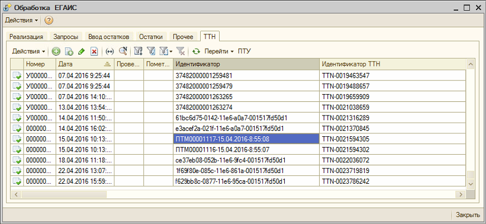Switch to the Запросы tab
The width and height of the screenshot is (486, 224).
tap(65, 37)
